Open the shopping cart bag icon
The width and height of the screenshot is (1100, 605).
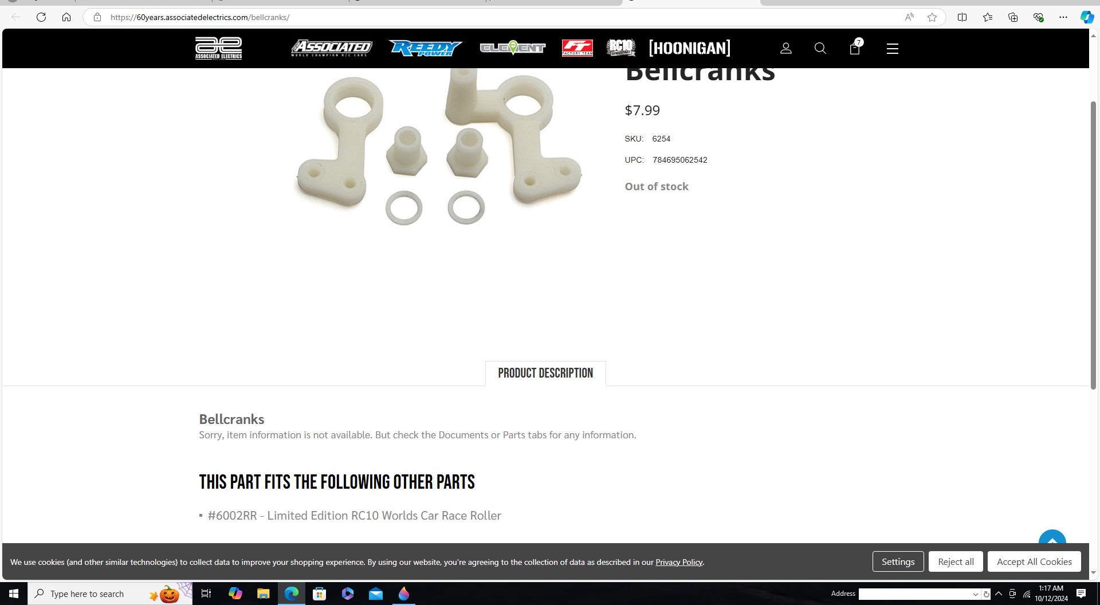[855, 47]
